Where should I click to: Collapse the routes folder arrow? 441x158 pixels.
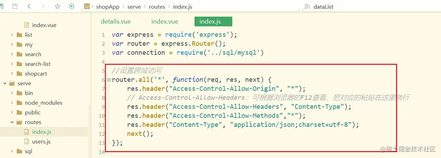[12, 122]
